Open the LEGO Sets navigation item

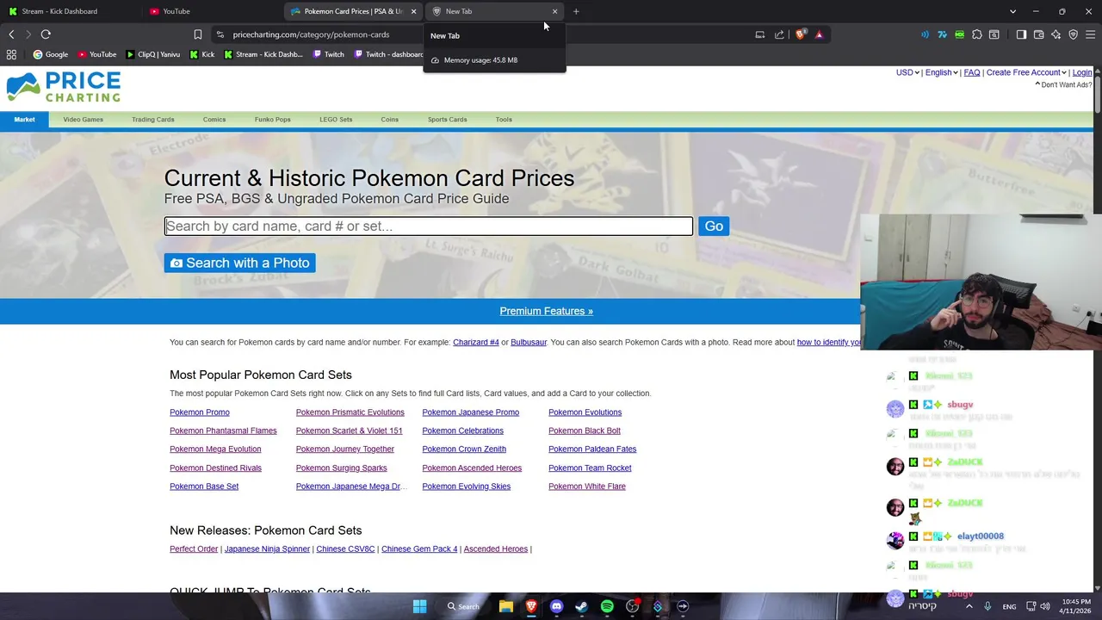pyautogui.click(x=336, y=120)
